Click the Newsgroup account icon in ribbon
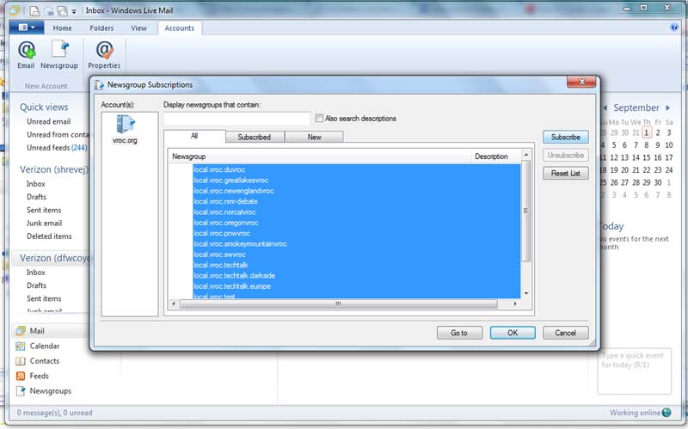Image resolution: width=688 pixels, height=429 pixels. [x=59, y=49]
